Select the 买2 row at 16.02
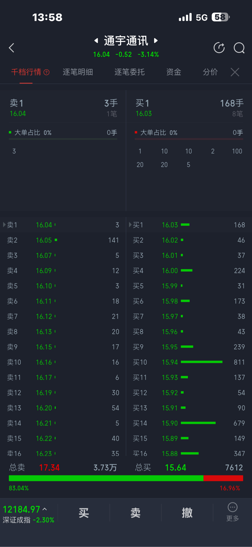This screenshot has height=547, width=252. pyautogui.click(x=189, y=240)
